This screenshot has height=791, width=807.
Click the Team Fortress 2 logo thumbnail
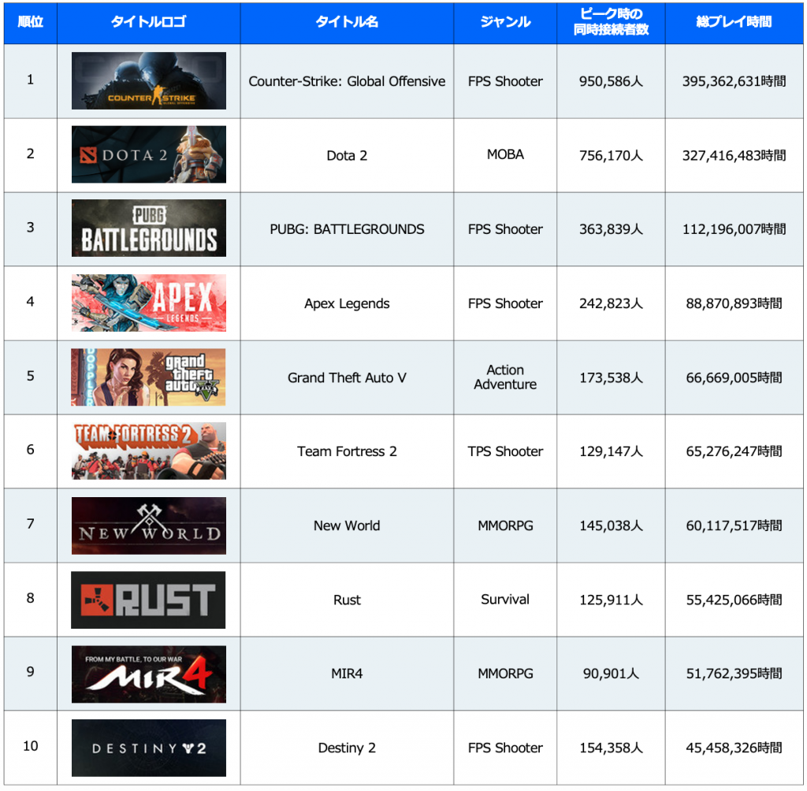point(149,451)
